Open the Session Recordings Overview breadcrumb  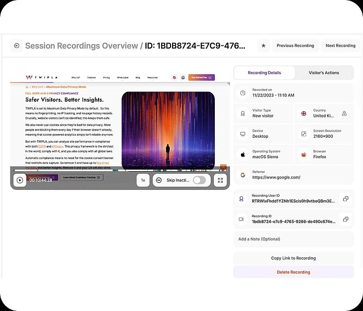[81, 46]
